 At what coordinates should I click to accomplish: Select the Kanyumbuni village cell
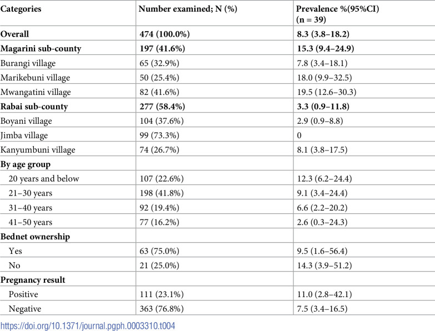[x=38, y=150]
